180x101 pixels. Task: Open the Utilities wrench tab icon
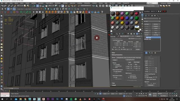coord(158,15)
